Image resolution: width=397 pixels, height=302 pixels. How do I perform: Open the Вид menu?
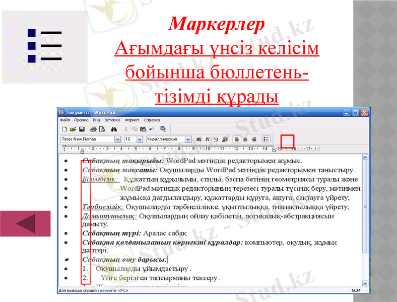(x=96, y=120)
